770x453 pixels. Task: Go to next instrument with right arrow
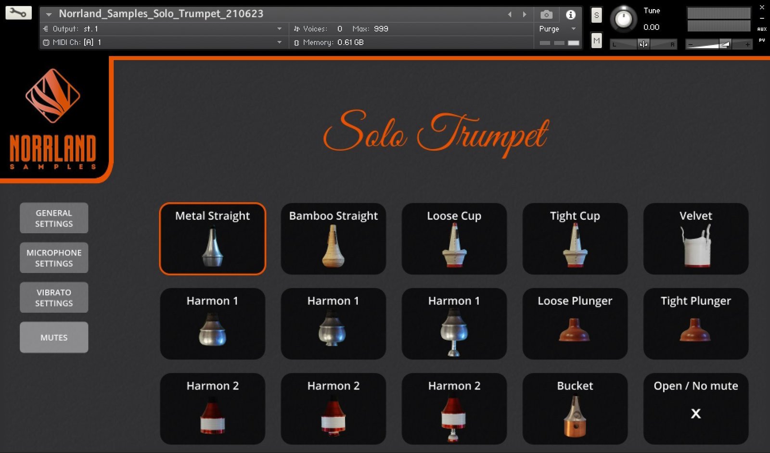coord(525,14)
